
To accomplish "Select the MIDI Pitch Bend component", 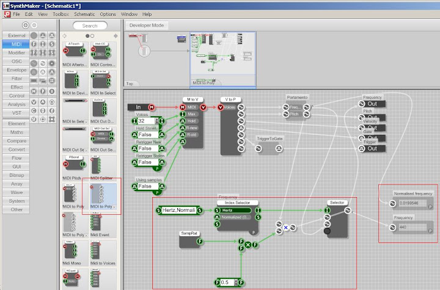I will click(73, 165).
